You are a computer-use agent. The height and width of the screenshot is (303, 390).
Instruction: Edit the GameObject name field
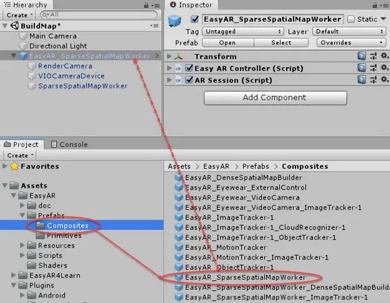coord(273,19)
